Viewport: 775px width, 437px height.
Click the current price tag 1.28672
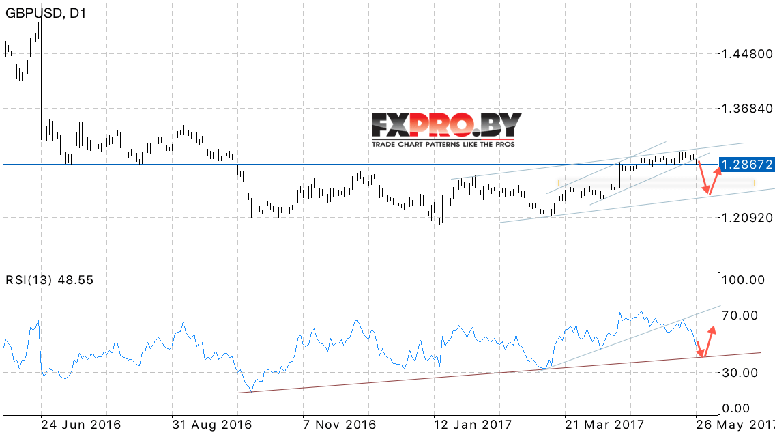[746, 165]
